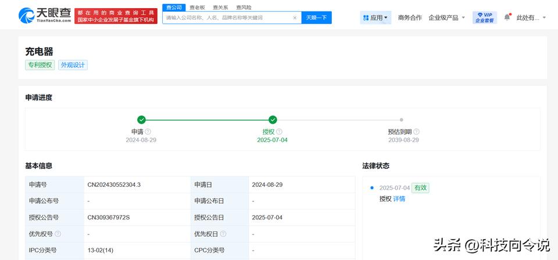Click the 申请公布号 row label
558x260 pixels.
[x=44, y=201]
